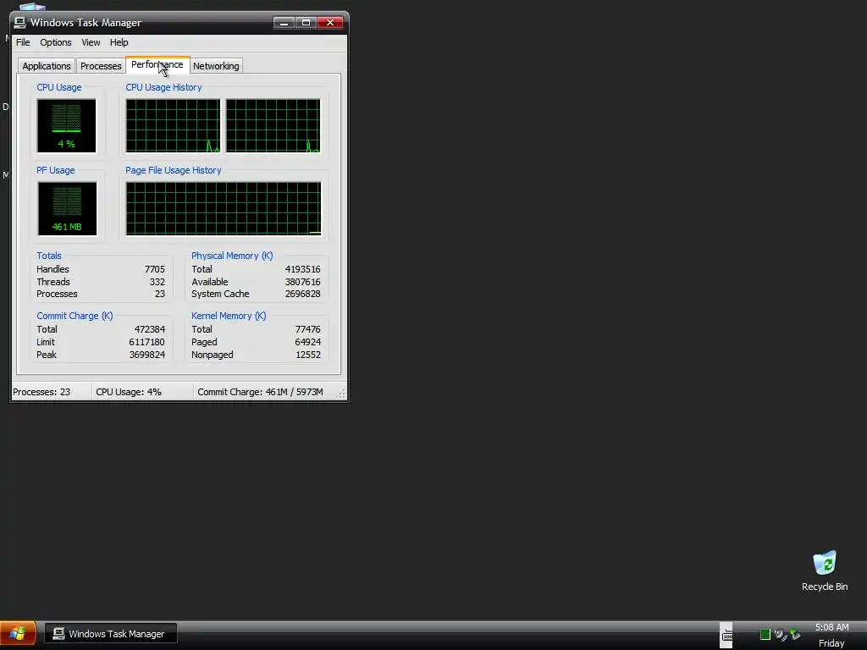
Task: Click status bar Commit Charge: 461M / 5973M
Action: tap(260, 392)
